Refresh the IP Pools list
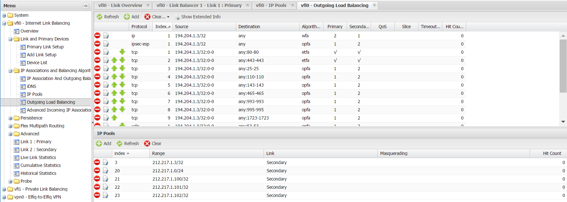 click(128, 144)
